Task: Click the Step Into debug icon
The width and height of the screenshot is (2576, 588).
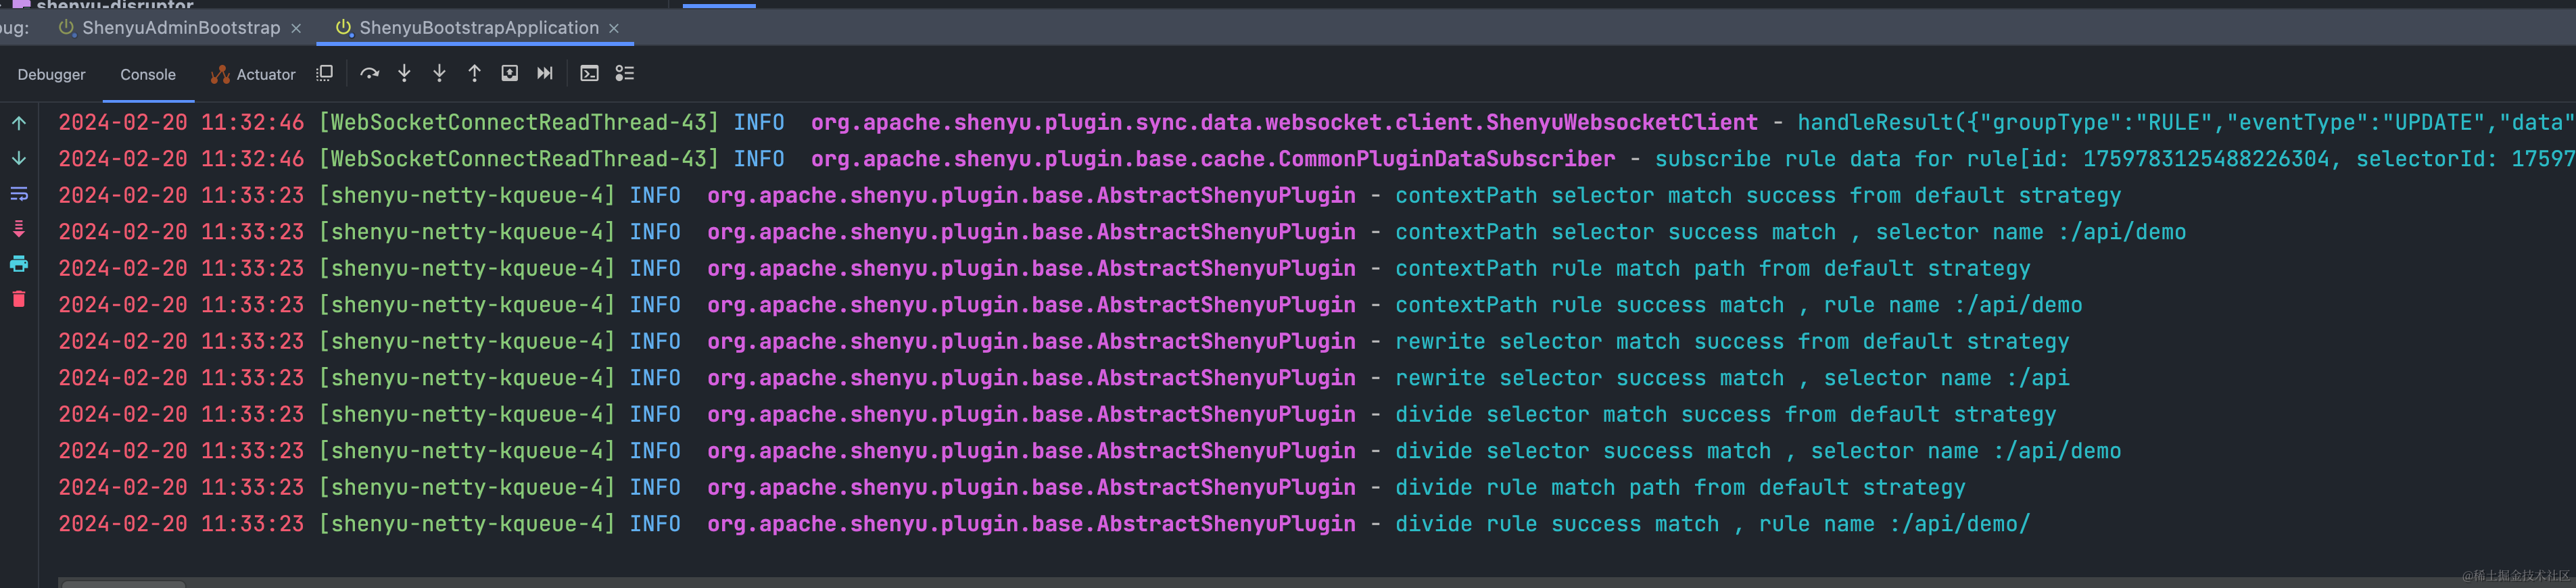Action: coord(404,73)
